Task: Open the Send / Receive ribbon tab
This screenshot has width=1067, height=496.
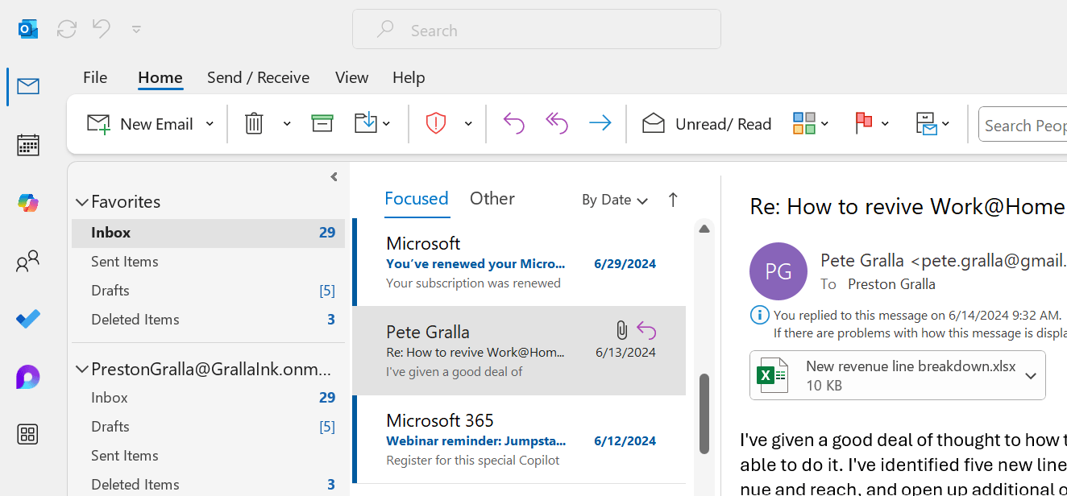Action: [258, 77]
